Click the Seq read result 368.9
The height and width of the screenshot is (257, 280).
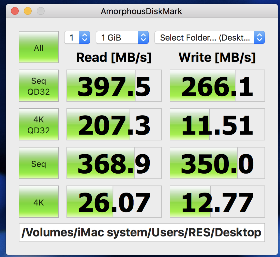coord(114,163)
